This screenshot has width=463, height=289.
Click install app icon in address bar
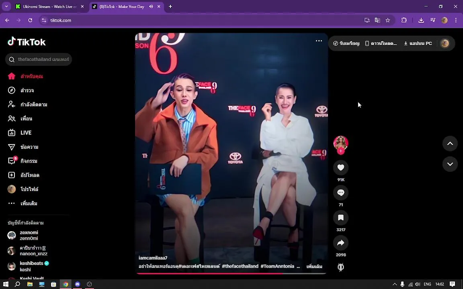(x=367, y=20)
